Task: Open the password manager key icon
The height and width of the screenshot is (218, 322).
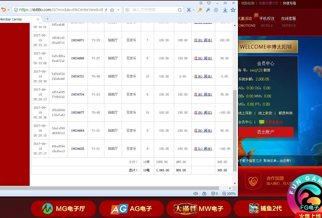Action: 200,10
